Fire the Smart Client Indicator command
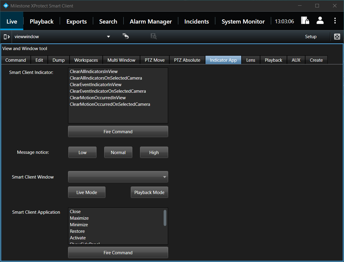This screenshot has width=344, height=262. point(118,131)
